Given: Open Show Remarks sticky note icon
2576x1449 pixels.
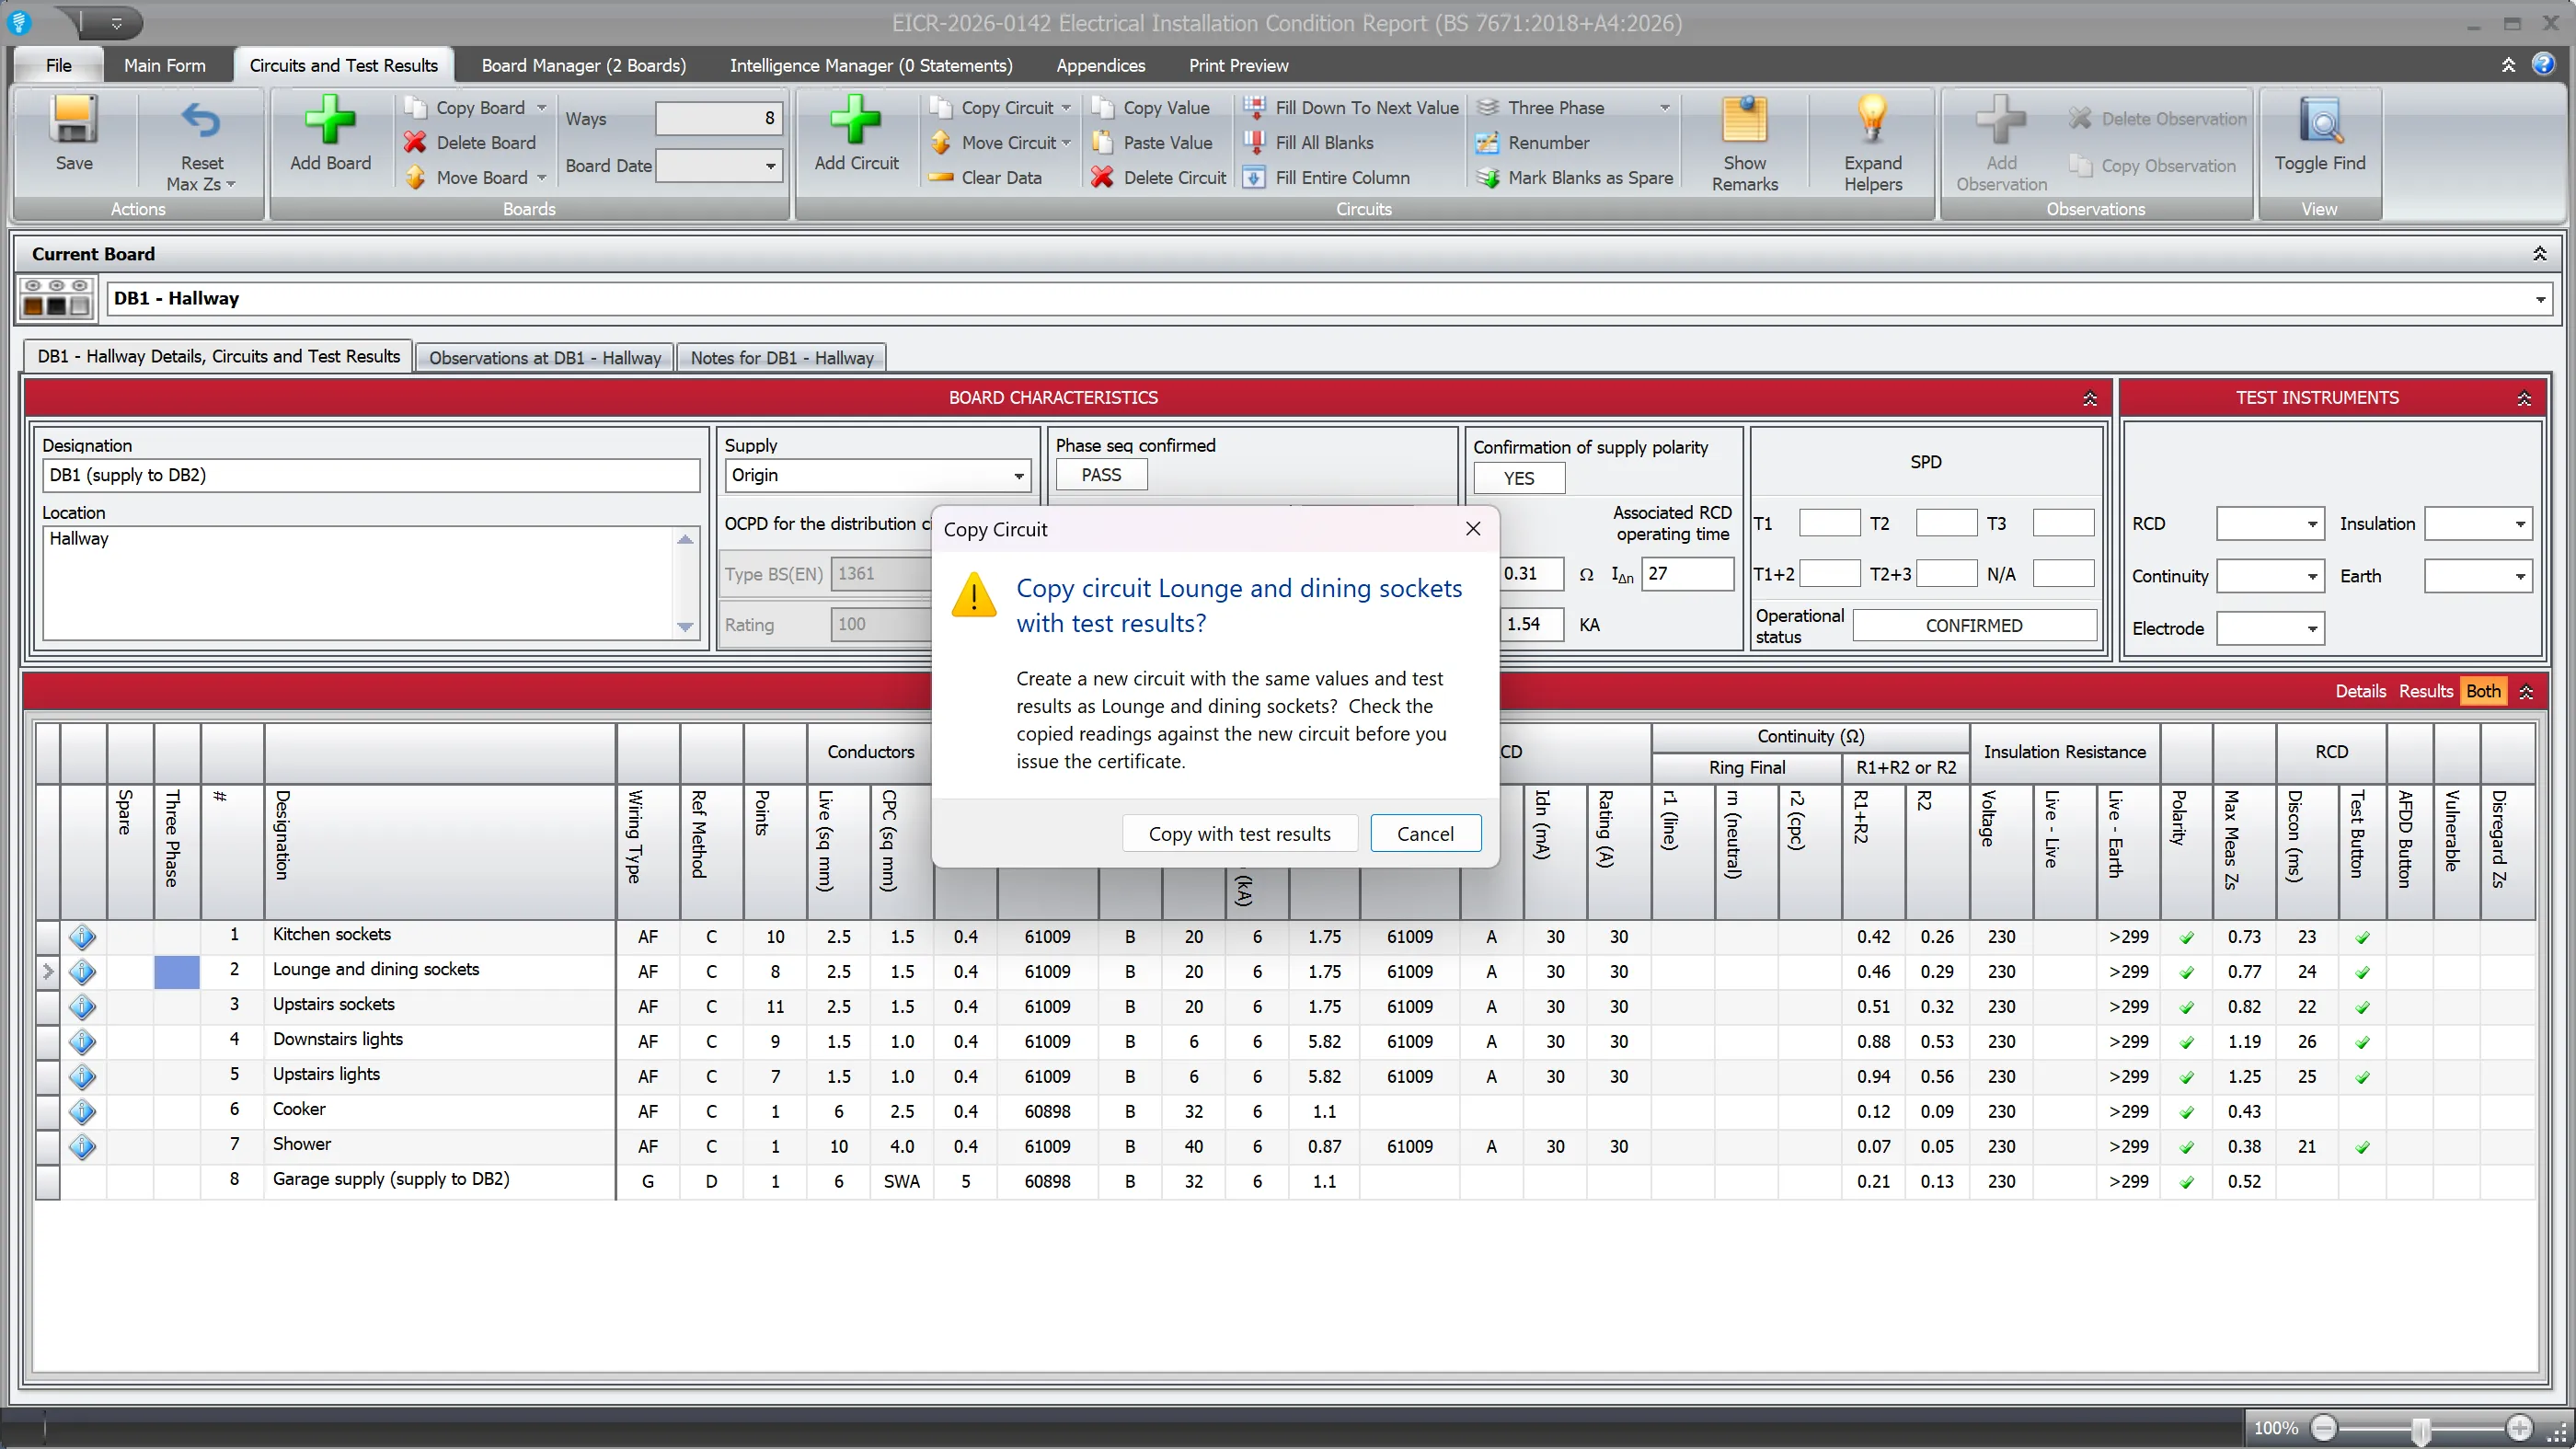Looking at the screenshot, I should click(x=1744, y=120).
